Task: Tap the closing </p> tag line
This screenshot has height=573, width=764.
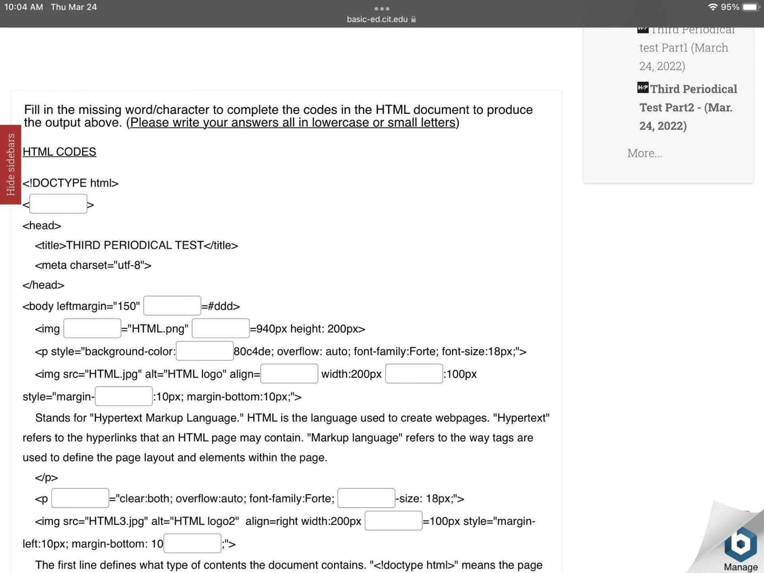Action: coord(47,477)
